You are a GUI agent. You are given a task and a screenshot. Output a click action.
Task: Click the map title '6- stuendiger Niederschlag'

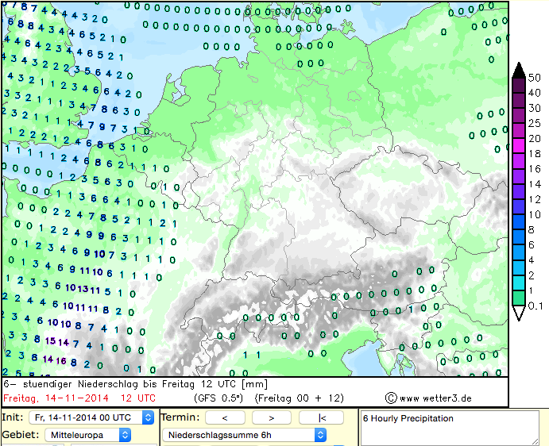(71, 384)
